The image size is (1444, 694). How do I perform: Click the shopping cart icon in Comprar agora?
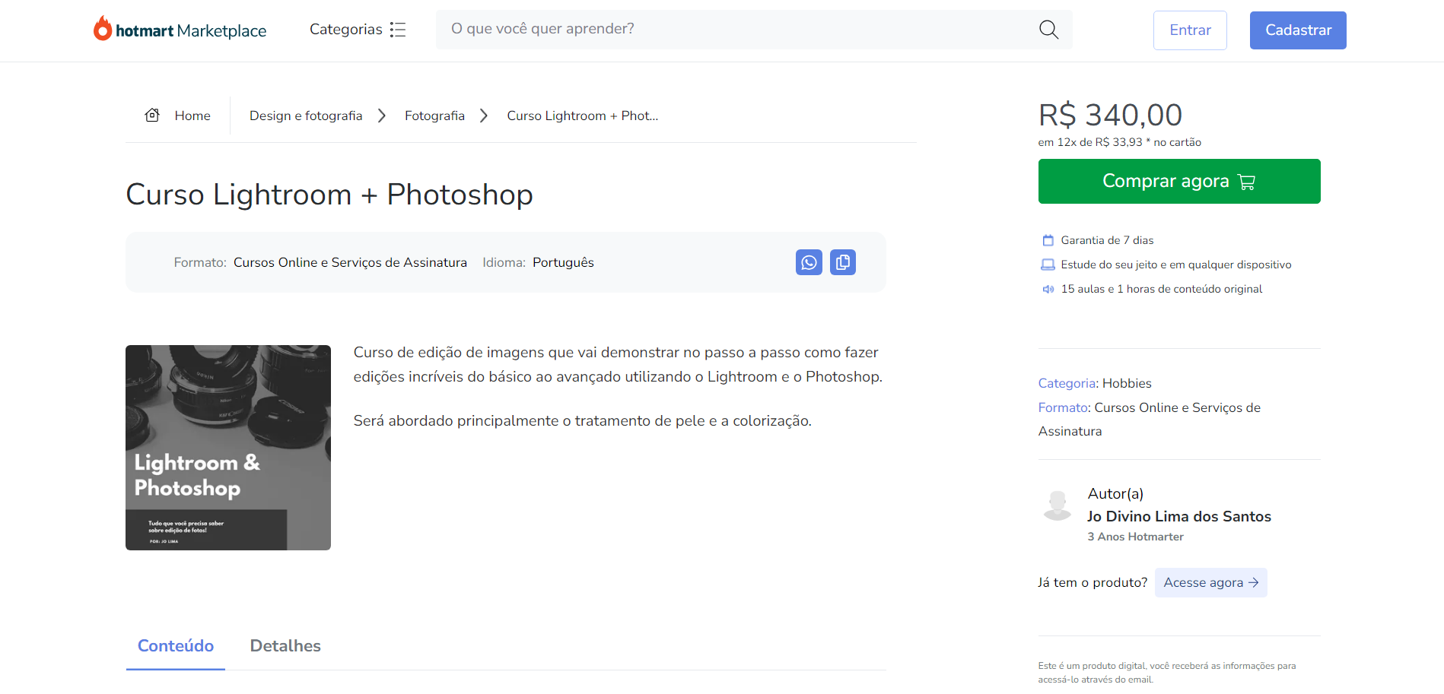(x=1246, y=182)
